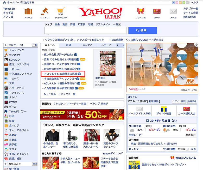Click the ポイント確認 T-point icon
The width and height of the screenshot is (203, 170).
pos(164,109)
